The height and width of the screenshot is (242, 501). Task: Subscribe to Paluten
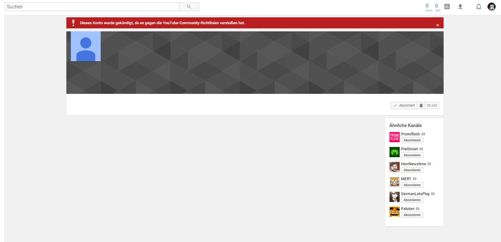[412, 215]
